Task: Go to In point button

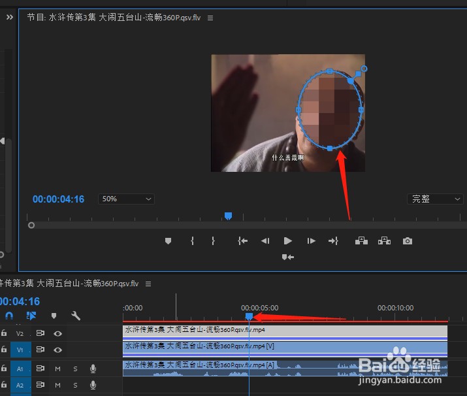Action: (243, 240)
